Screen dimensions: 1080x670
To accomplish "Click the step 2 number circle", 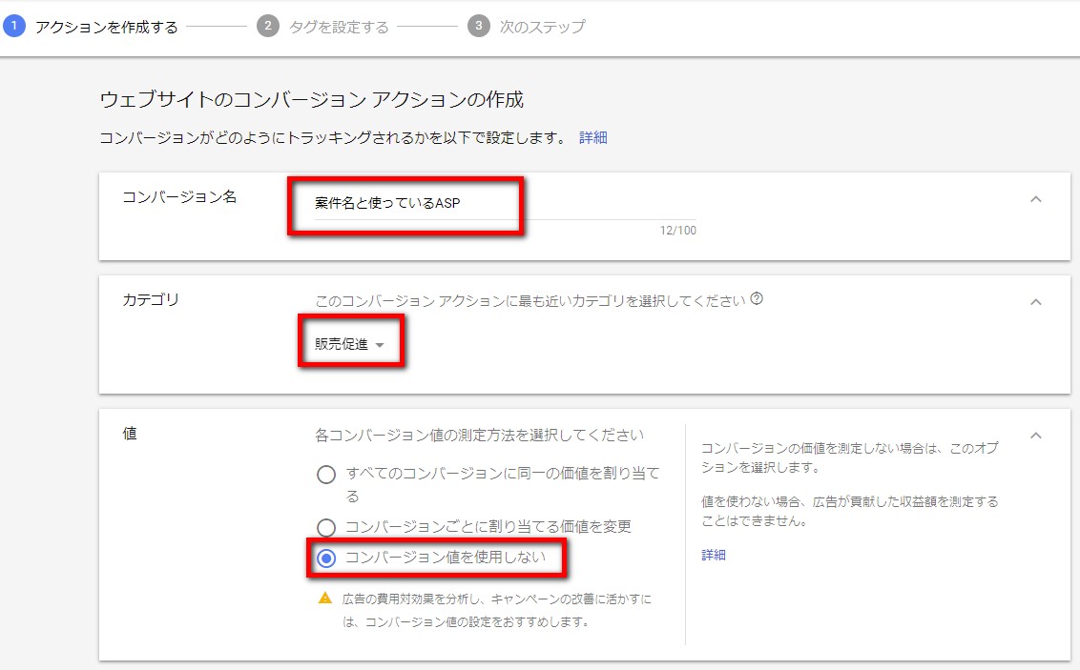I will (268, 27).
